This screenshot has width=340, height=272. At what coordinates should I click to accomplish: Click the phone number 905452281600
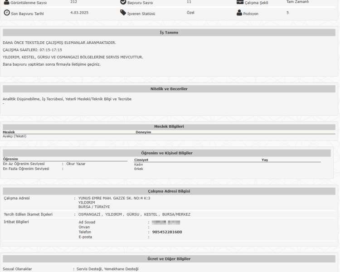pos(167,232)
